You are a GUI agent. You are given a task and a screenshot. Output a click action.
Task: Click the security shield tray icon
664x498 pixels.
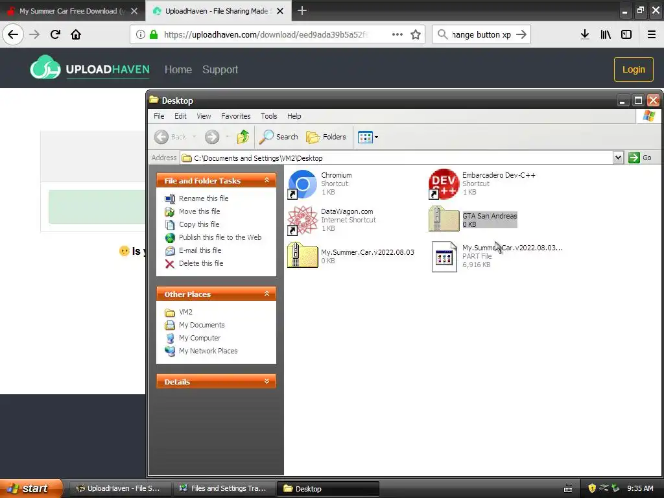pyautogui.click(x=592, y=488)
